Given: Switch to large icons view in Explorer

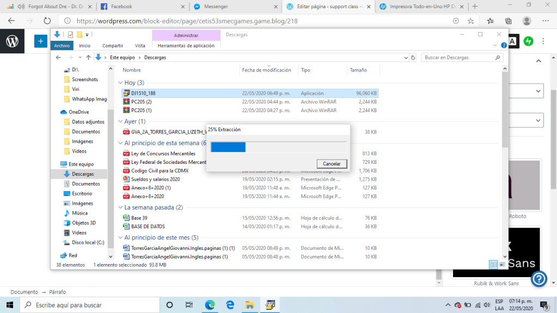Looking at the screenshot, I should [x=502, y=265].
